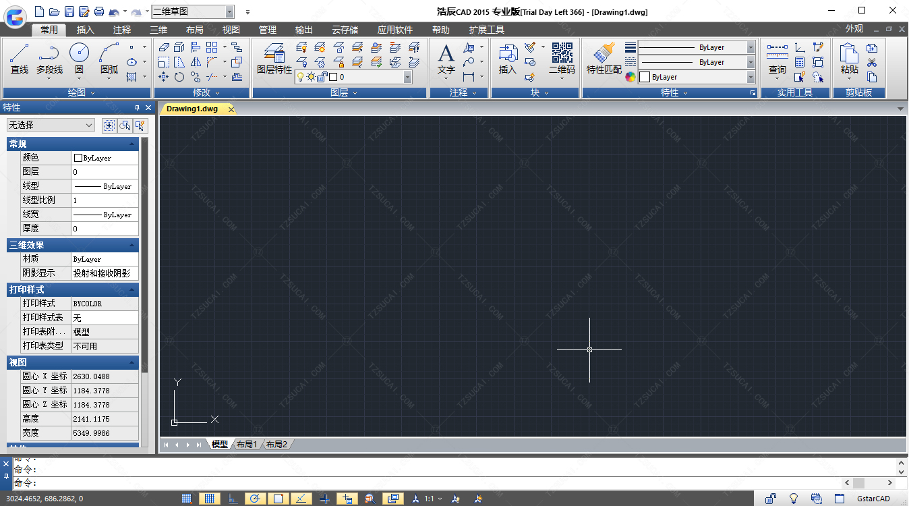Expand the 修改 panel arrow
The height and width of the screenshot is (506, 909).
[218, 93]
